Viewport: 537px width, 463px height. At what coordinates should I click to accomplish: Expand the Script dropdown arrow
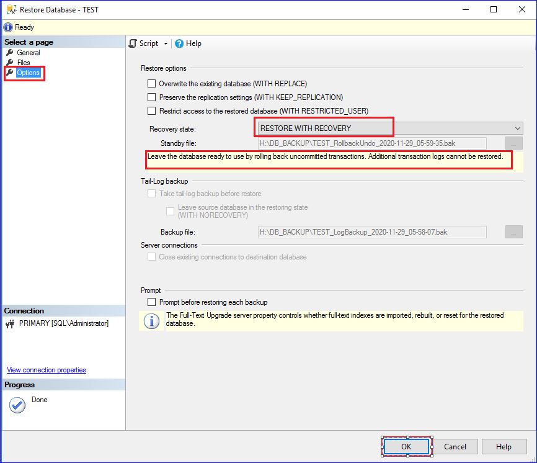coord(166,43)
